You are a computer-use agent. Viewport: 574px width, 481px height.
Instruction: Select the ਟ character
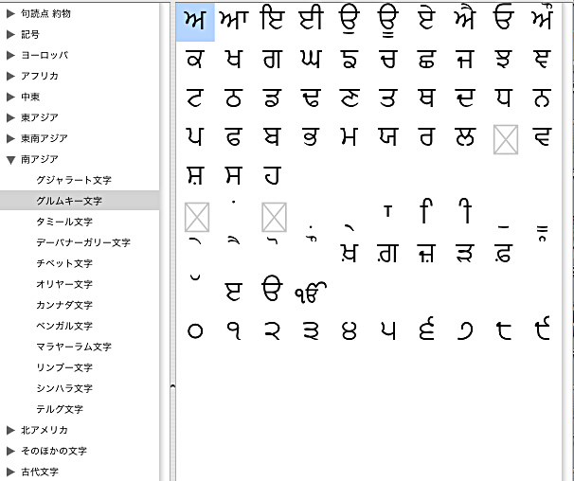click(195, 98)
